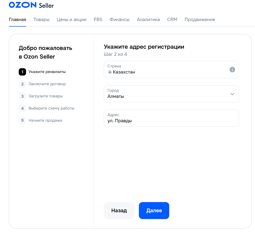
Task: Open the FBS tab
Action: tap(98, 20)
